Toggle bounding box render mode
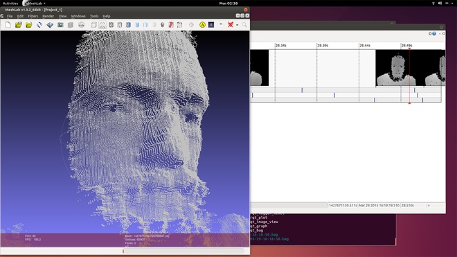The height and width of the screenshot is (257, 457). coord(93,25)
